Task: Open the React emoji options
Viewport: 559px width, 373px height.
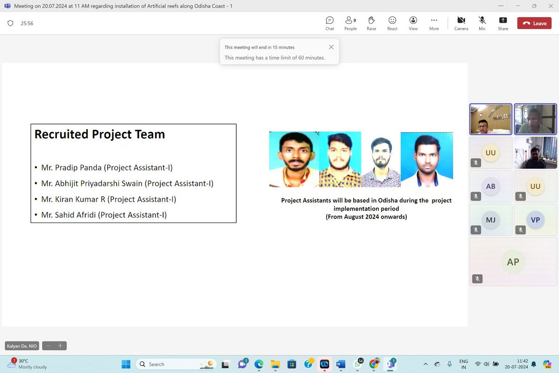Action: 392,23
